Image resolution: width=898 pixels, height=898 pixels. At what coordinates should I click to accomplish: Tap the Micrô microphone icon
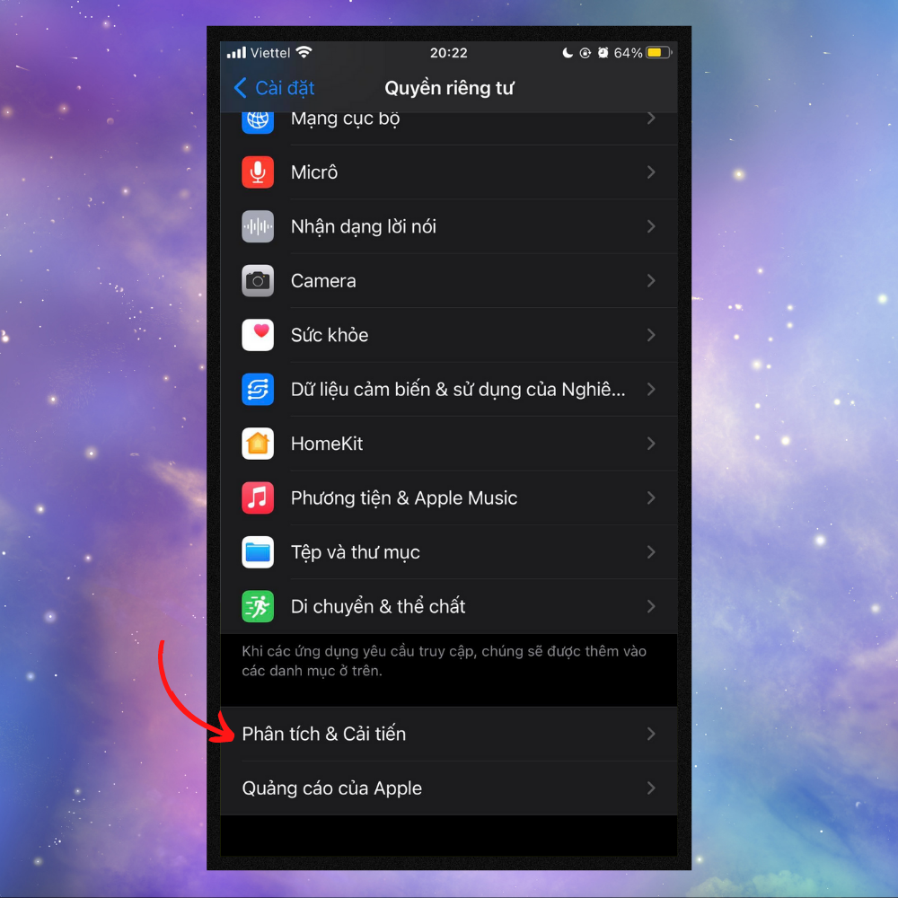(258, 172)
